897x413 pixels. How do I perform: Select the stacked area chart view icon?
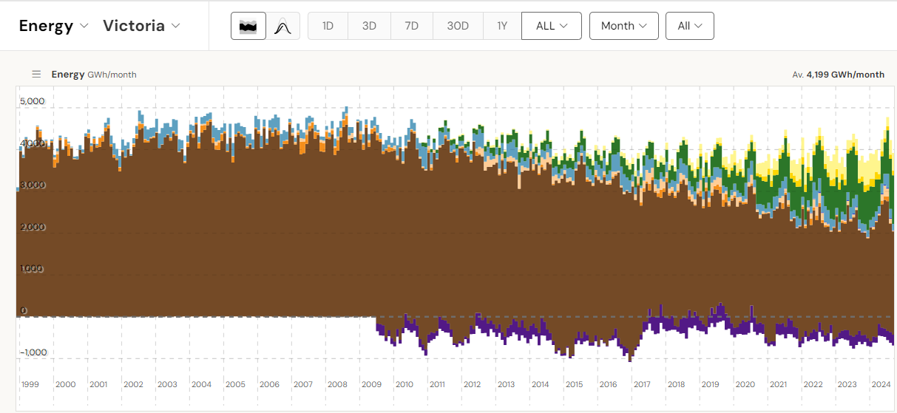248,26
